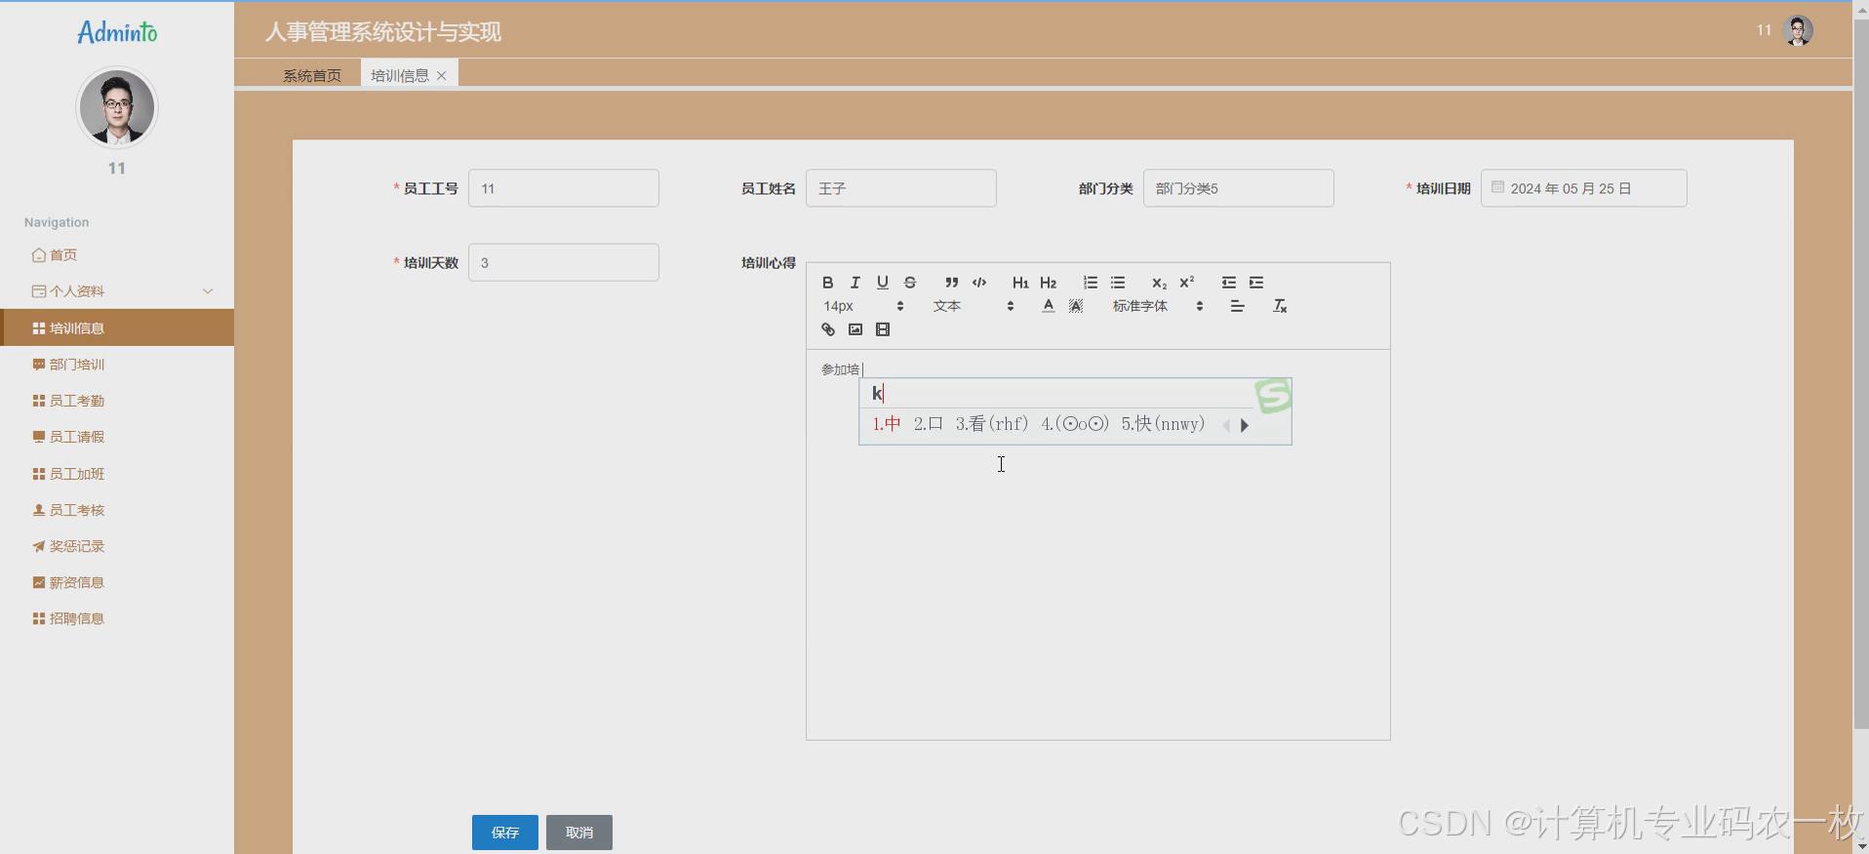The height and width of the screenshot is (854, 1869).
Task: Focus the 培训天数 input field
Action: click(564, 262)
